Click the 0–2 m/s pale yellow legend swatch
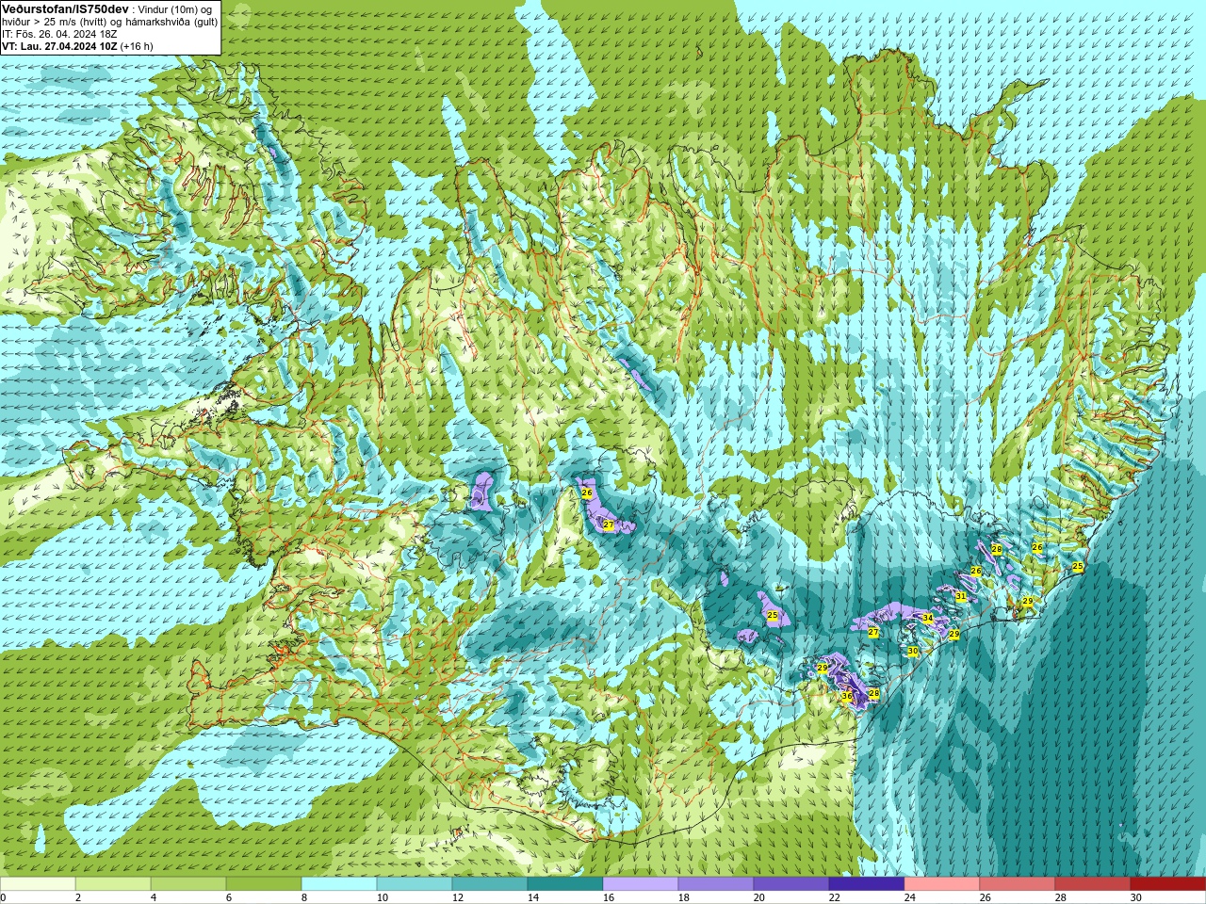The image size is (1206, 904). [x=38, y=884]
